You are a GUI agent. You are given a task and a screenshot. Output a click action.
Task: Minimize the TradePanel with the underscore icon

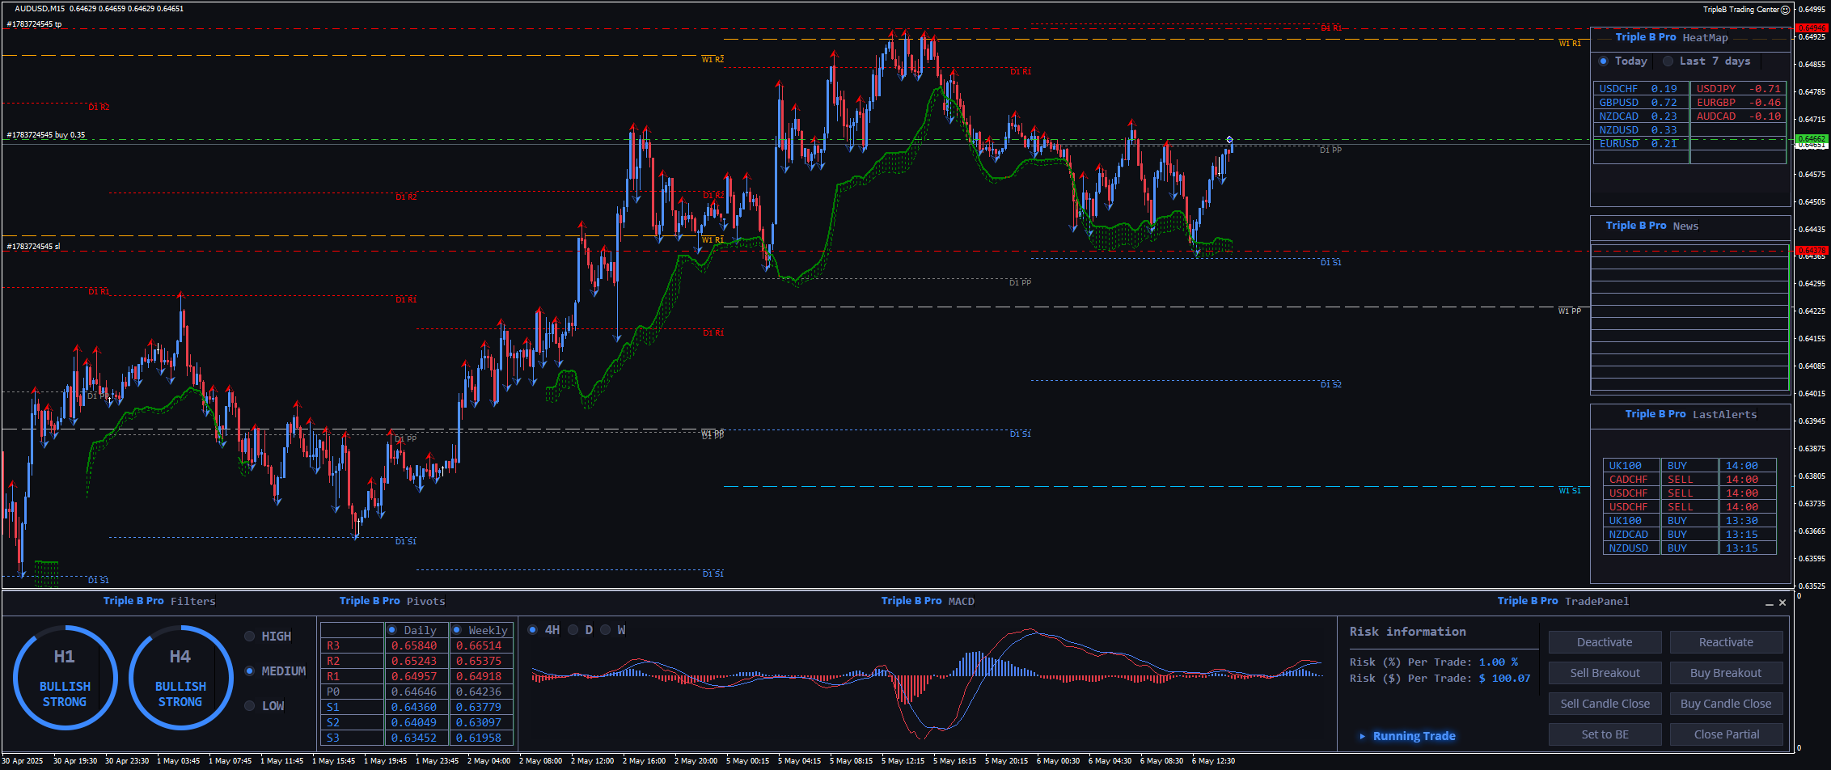click(x=1769, y=603)
